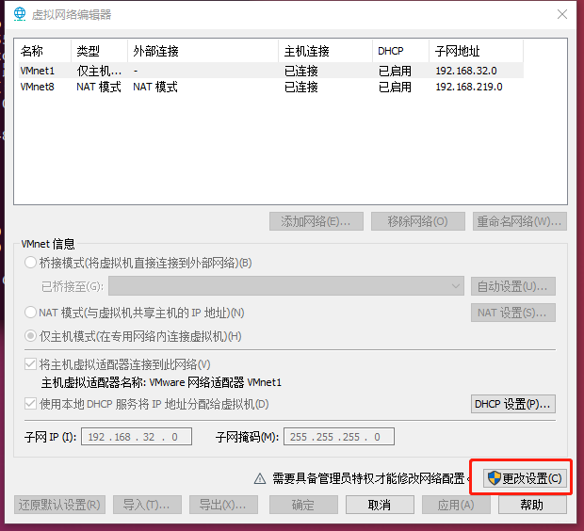The width and height of the screenshot is (584, 531).
Task: Select the VMnet1 row in network list
Action: pyautogui.click(x=270, y=71)
